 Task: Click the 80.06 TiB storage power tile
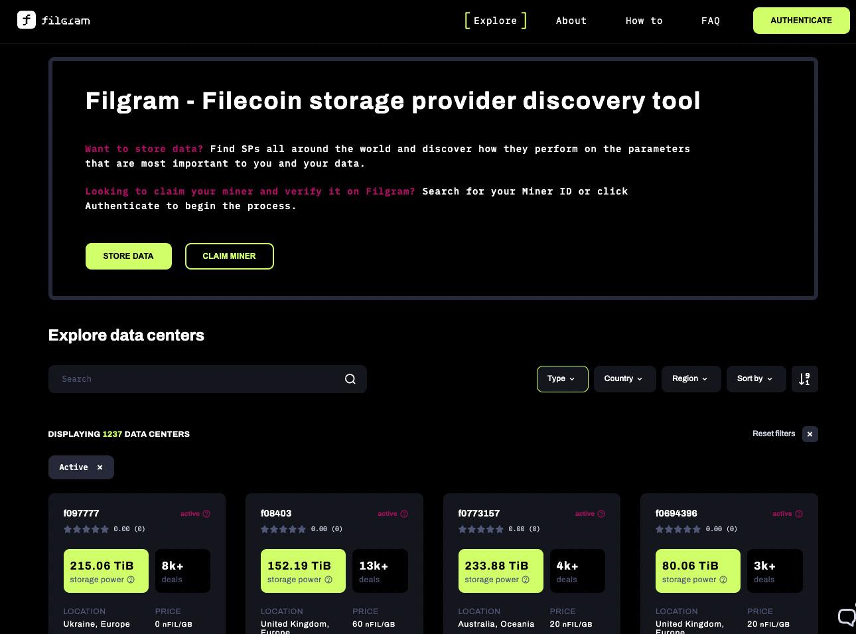(698, 571)
